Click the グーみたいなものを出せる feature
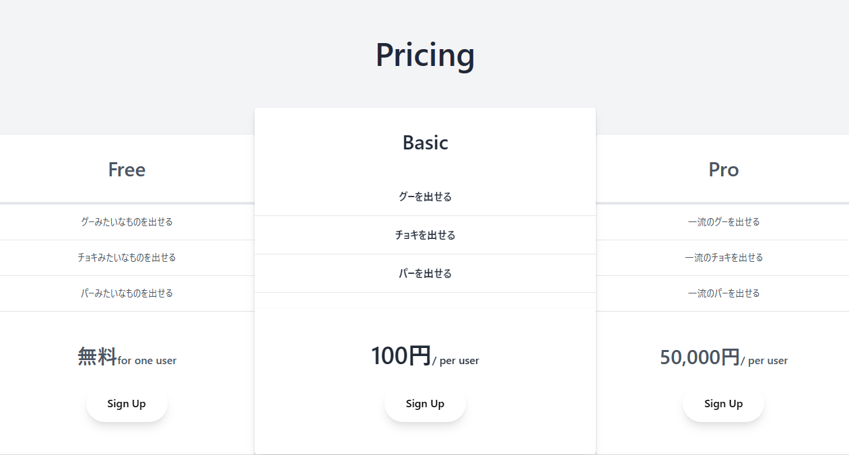This screenshot has width=849, height=455. (127, 221)
